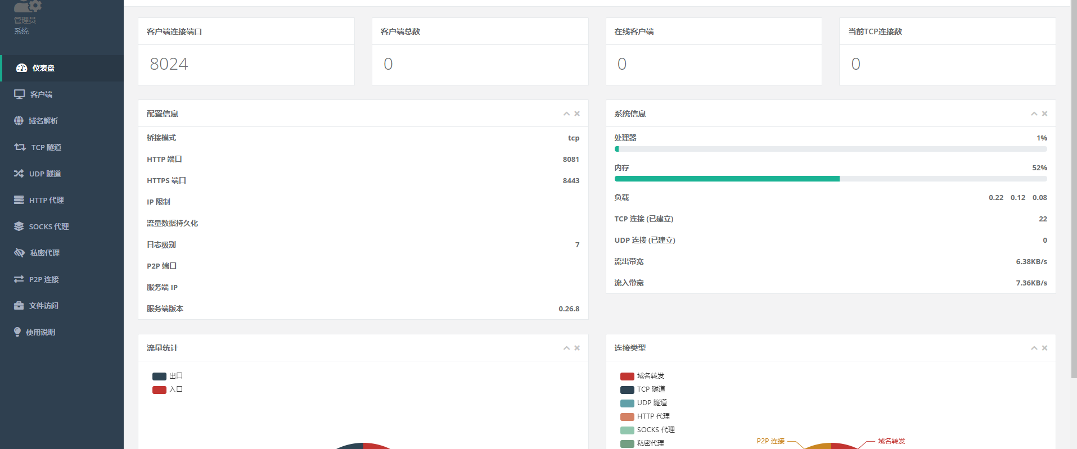This screenshot has height=449, width=1077.
Task: Toggle 域名转发 legend entry
Action: click(x=642, y=376)
